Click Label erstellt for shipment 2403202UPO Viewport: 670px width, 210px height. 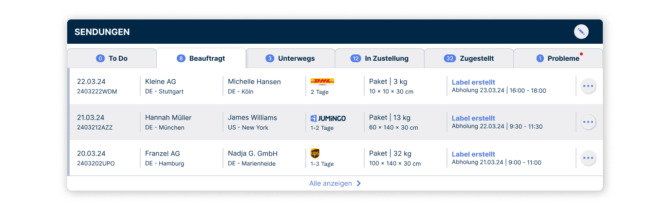click(473, 154)
